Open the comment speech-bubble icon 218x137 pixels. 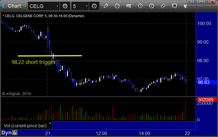pyautogui.click(x=174, y=6)
